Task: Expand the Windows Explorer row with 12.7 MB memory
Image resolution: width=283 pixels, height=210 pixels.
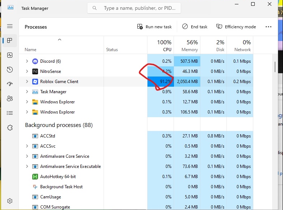Action: (x=27, y=102)
